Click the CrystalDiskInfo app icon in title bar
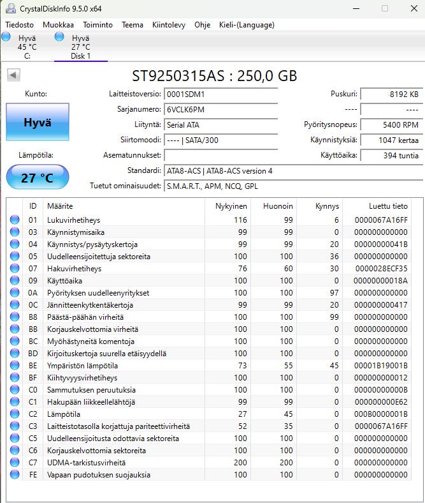 [11, 8]
